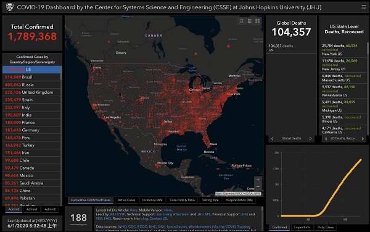Click next arrow in US Deaths panel
The width and height of the screenshot is (370, 232).
[x=363, y=139]
